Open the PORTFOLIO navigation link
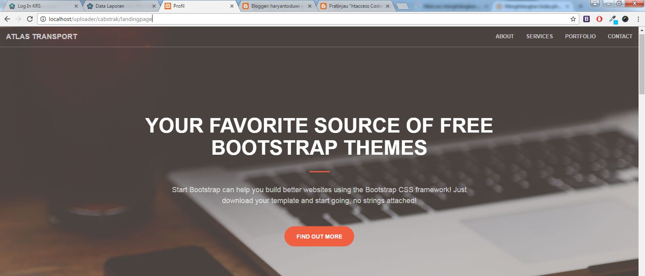 [x=580, y=36]
